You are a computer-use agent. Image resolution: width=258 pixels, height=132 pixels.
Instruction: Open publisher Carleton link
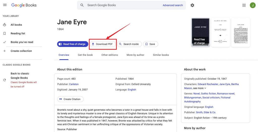click(74, 84)
